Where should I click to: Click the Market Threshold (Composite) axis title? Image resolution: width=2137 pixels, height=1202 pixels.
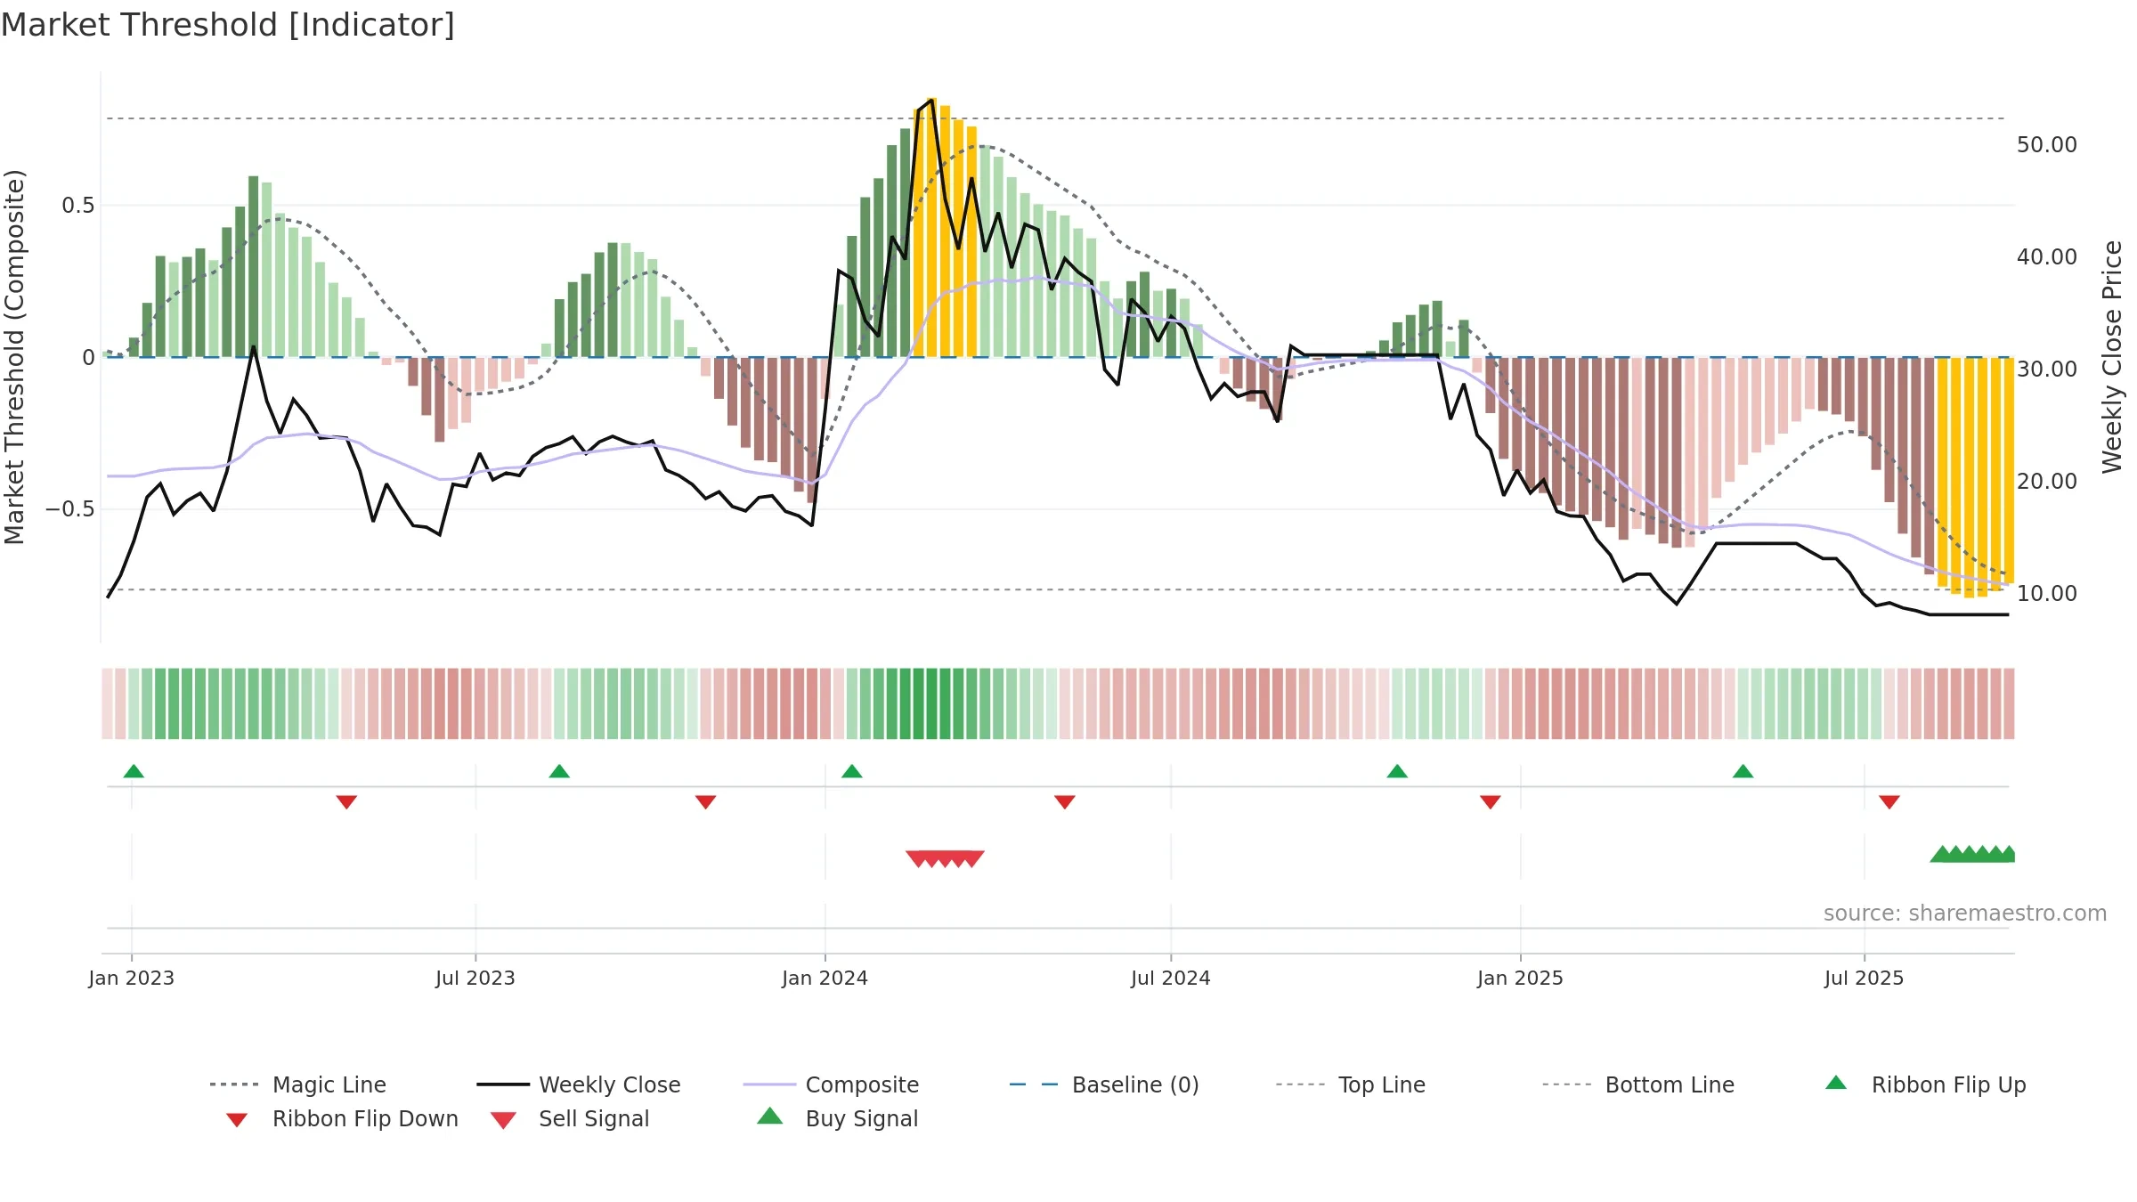14,357
